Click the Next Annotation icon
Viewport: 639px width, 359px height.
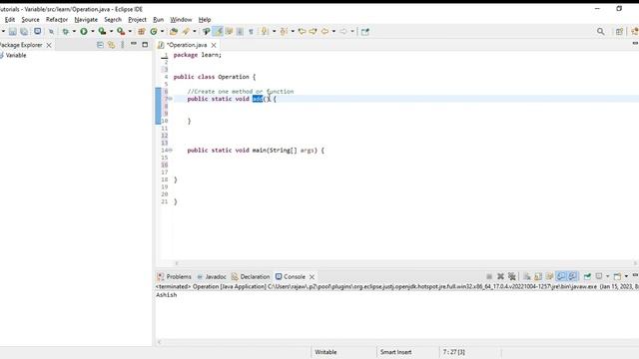pyautogui.click(x=265, y=31)
